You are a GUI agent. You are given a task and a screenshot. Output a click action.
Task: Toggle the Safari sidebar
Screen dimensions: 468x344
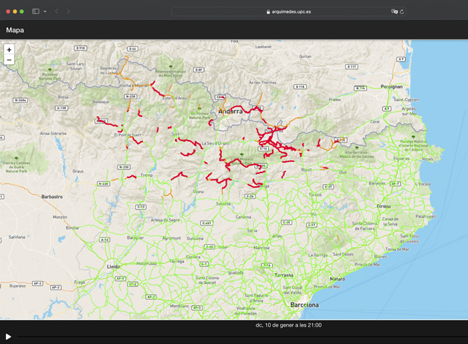click(35, 11)
